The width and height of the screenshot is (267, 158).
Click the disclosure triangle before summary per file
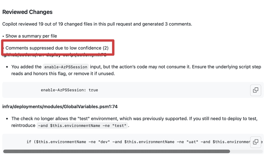pyautogui.click(x=3, y=36)
